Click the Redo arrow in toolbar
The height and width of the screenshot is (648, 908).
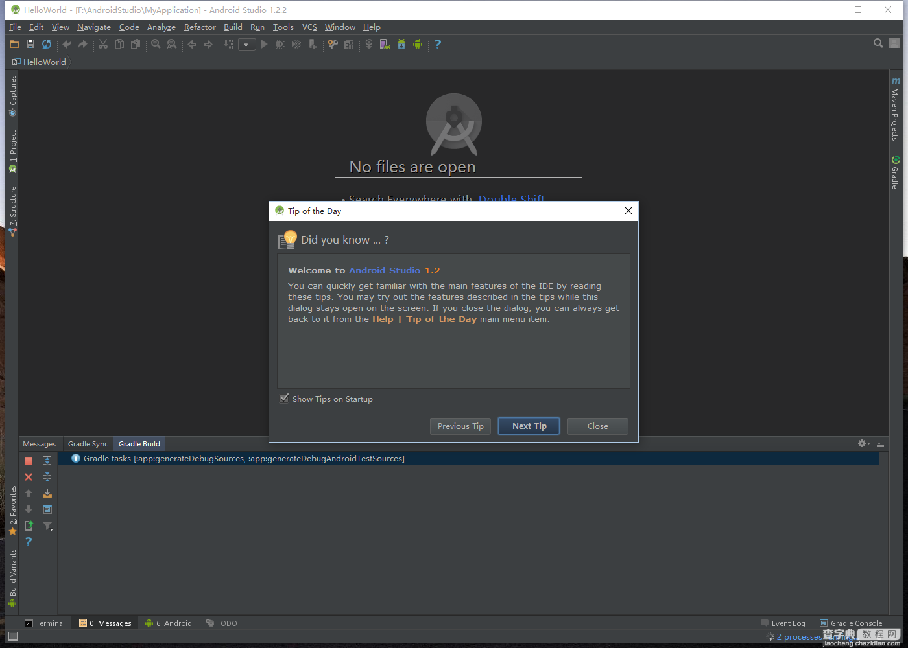tap(82, 44)
